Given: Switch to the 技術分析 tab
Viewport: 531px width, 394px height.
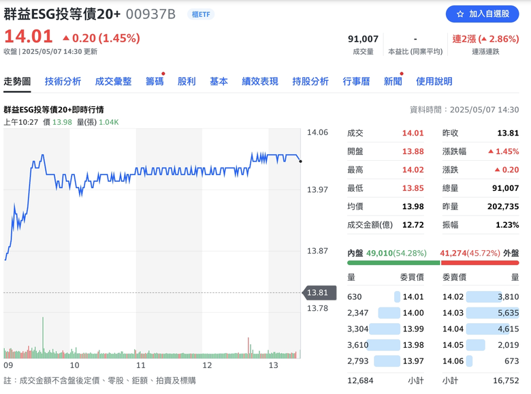Looking at the screenshot, I should coord(63,81).
